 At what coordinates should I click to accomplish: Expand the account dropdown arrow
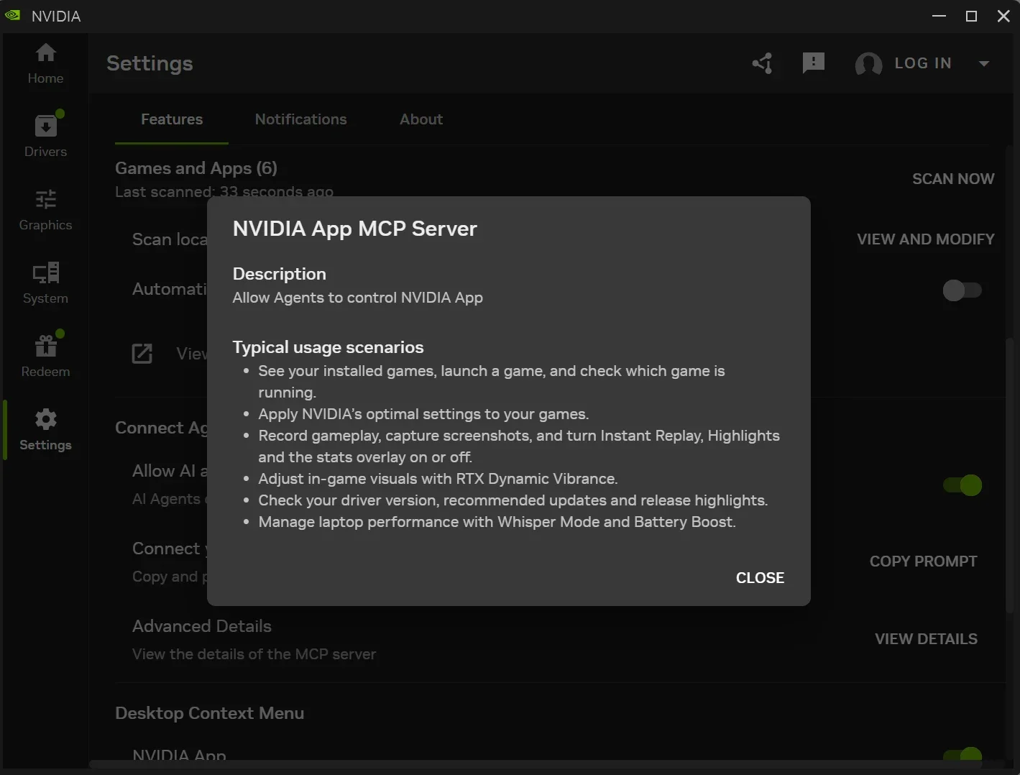[984, 63]
